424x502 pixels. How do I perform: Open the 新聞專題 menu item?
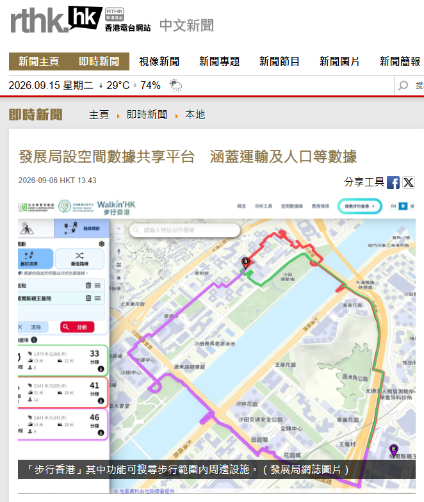[219, 61]
